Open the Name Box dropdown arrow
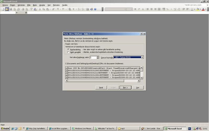209x131 pixels. pos(17,13)
